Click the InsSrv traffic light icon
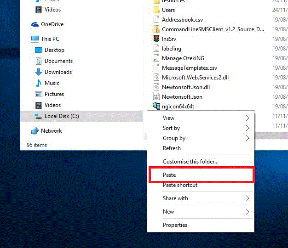 pos(156,39)
